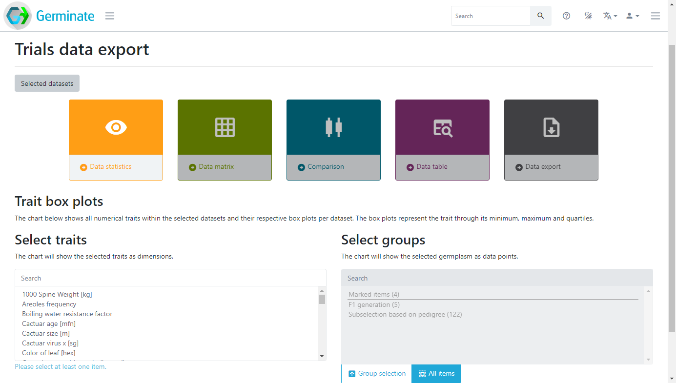Expand the language selection dropdown

(x=610, y=16)
